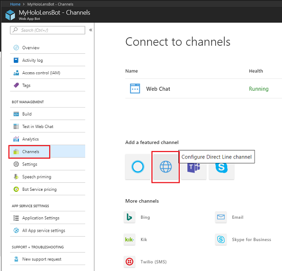Image resolution: width=282 pixels, height=271 pixels.
Task: Open Activity log menu item
Action: point(47,60)
